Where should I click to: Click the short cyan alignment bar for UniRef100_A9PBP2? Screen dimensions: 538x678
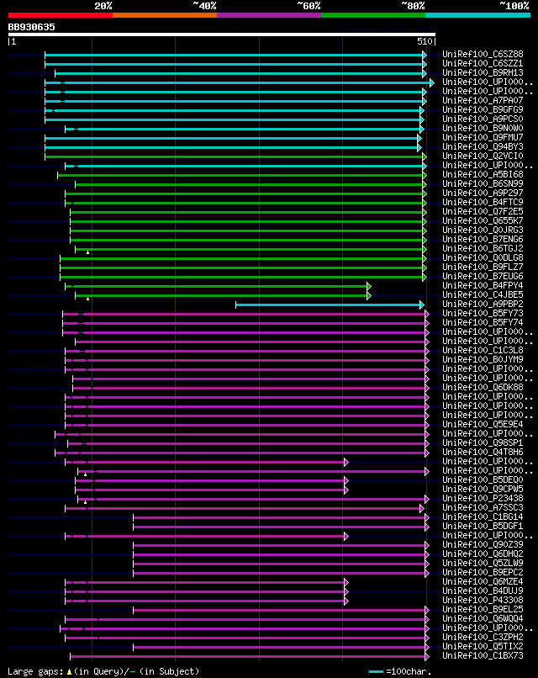pyautogui.click(x=328, y=305)
